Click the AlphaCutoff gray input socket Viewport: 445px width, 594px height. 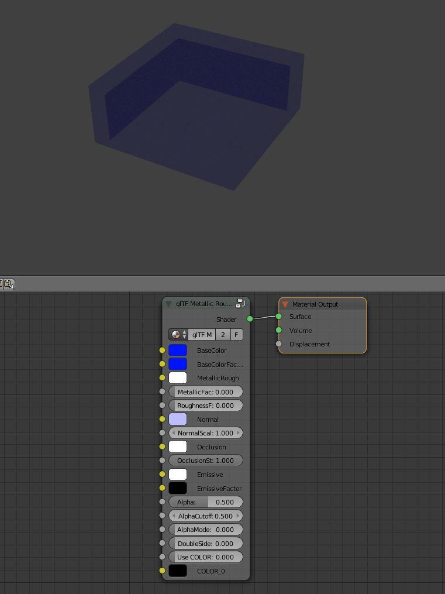pyautogui.click(x=163, y=516)
